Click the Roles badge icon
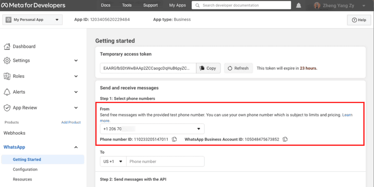 [x=7, y=76]
